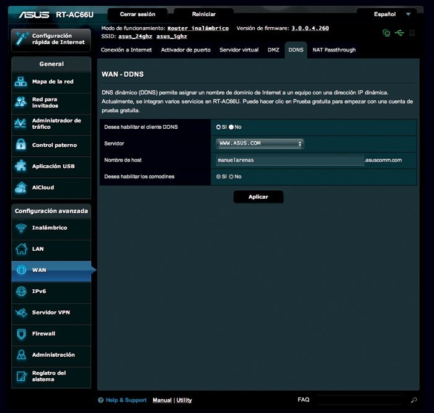Open Configuración rápida de Internet
The width and height of the screenshot is (434, 413).
coord(51,39)
